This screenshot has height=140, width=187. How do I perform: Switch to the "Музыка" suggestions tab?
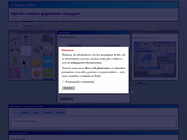pyautogui.click(x=61, y=112)
